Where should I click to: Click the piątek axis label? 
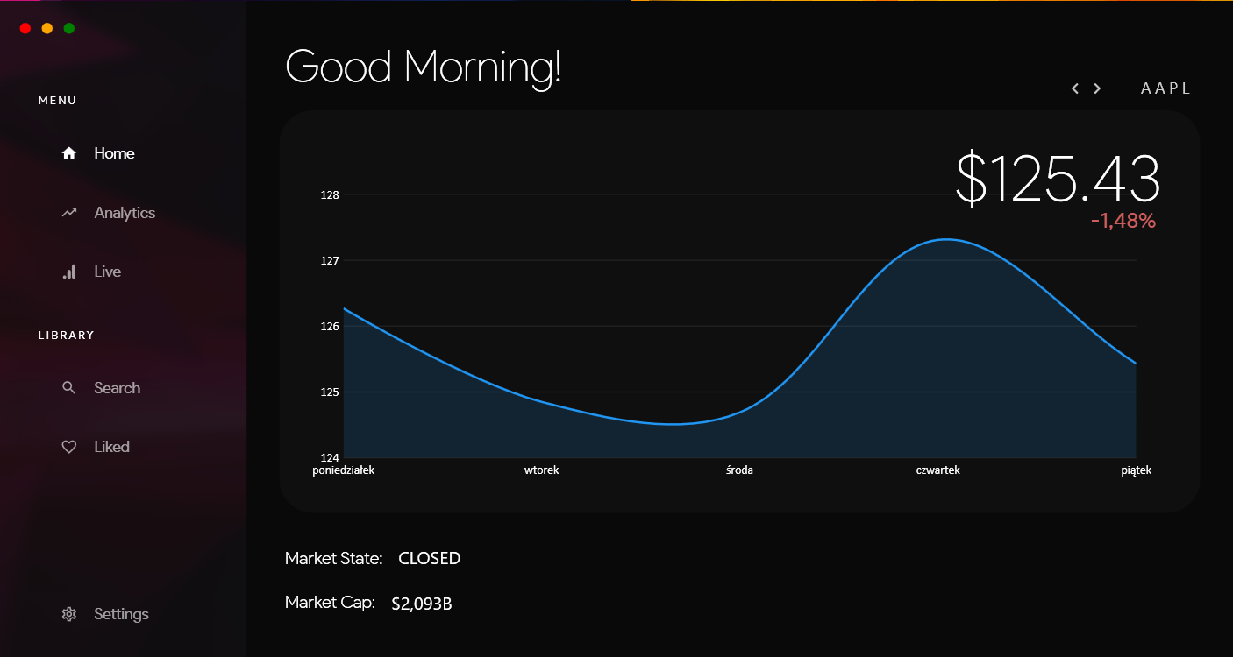click(1137, 470)
